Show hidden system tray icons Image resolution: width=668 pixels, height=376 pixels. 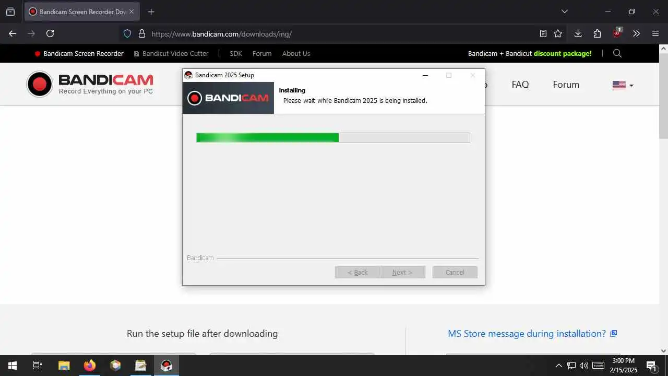point(558,366)
